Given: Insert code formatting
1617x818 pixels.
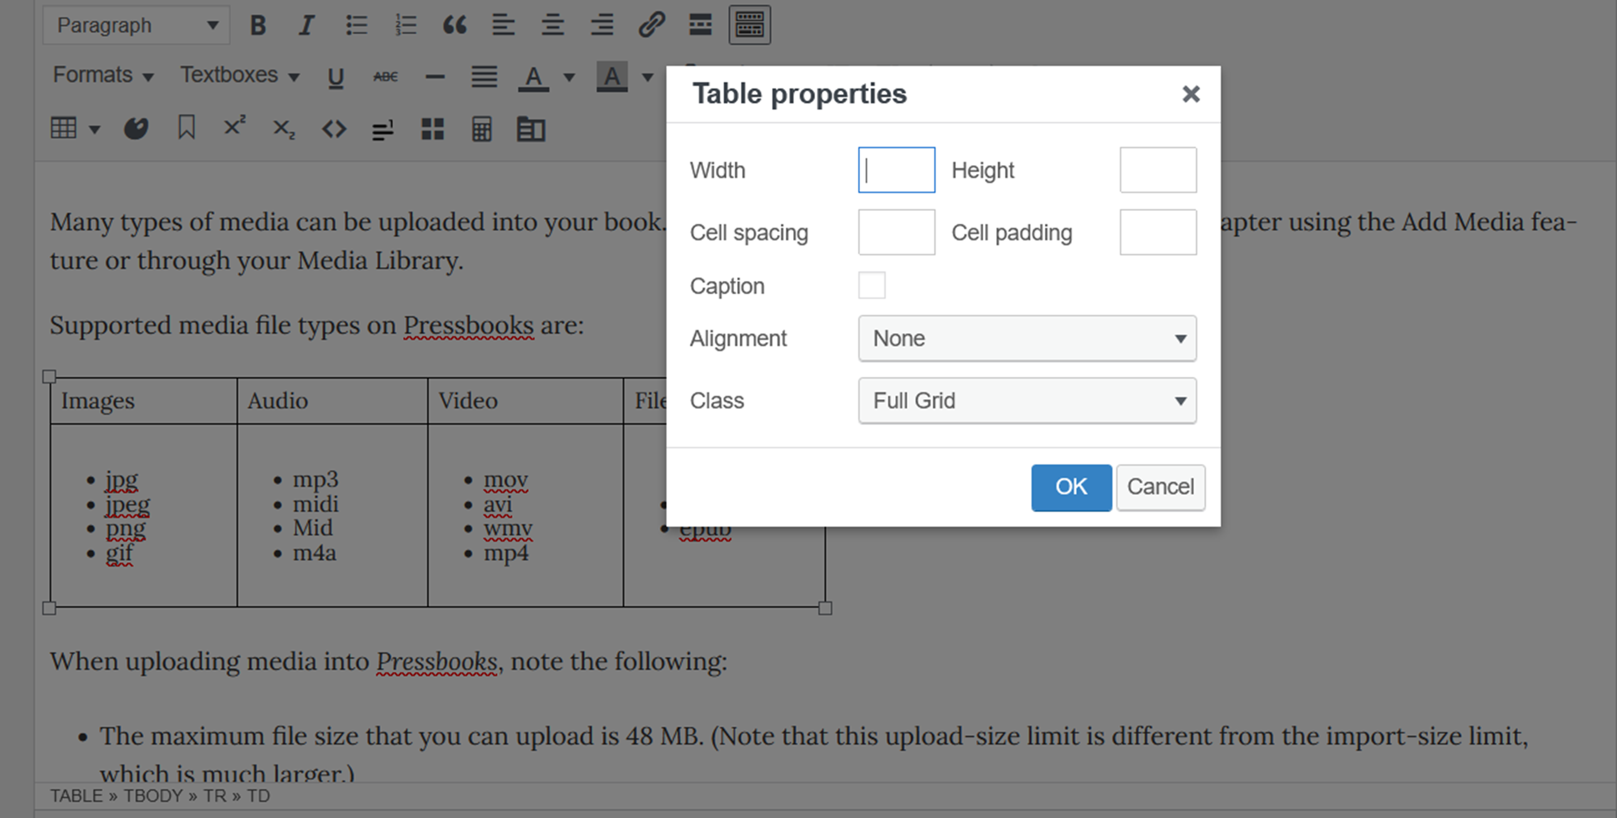Looking at the screenshot, I should pyautogui.click(x=334, y=129).
